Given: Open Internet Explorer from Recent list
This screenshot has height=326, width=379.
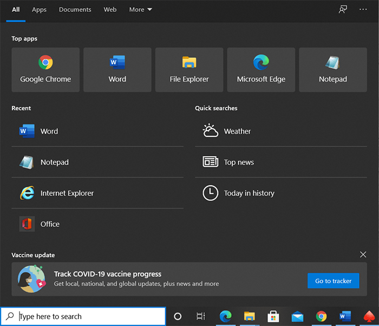Looking at the screenshot, I should pyautogui.click(x=97, y=193).
